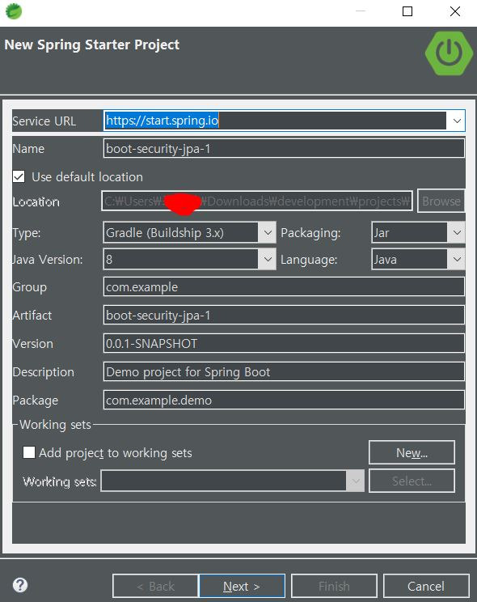Click the Select... working sets button
477x602 pixels.
point(412,481)
